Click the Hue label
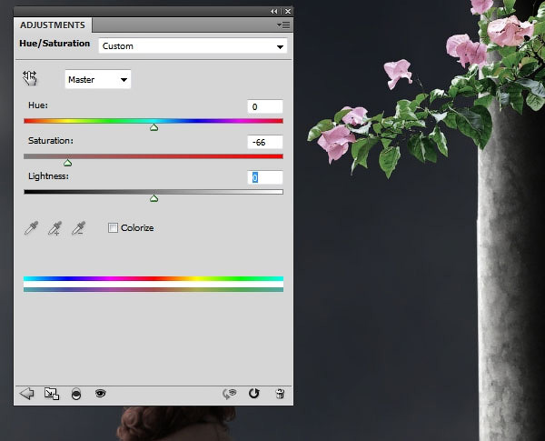The width and height of the screenshot is (545, 441). tap(38, 105)
